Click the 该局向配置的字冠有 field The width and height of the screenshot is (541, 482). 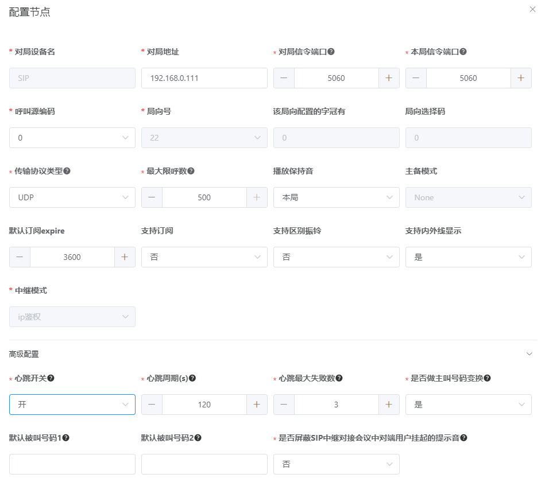click(337, 138)
